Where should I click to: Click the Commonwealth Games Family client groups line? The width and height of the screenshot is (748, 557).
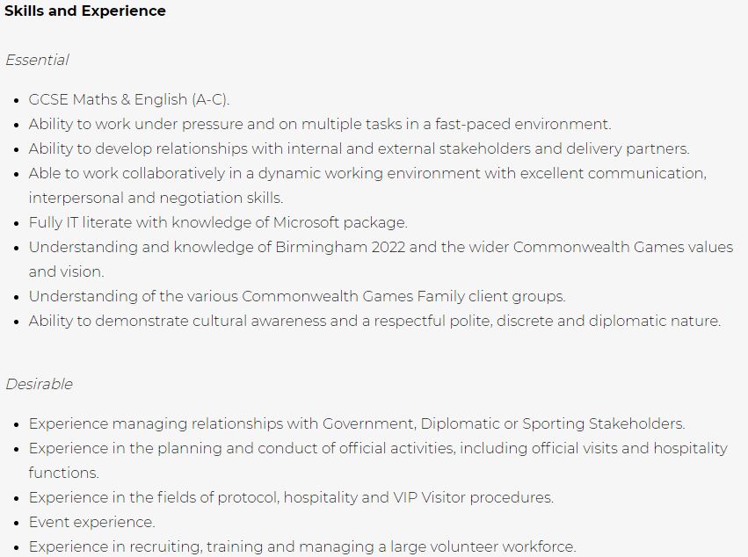(297, 296)
